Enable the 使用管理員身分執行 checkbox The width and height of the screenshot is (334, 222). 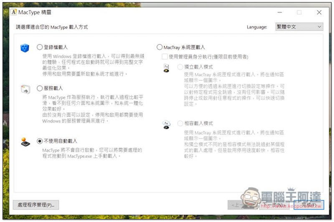point(164,56)
